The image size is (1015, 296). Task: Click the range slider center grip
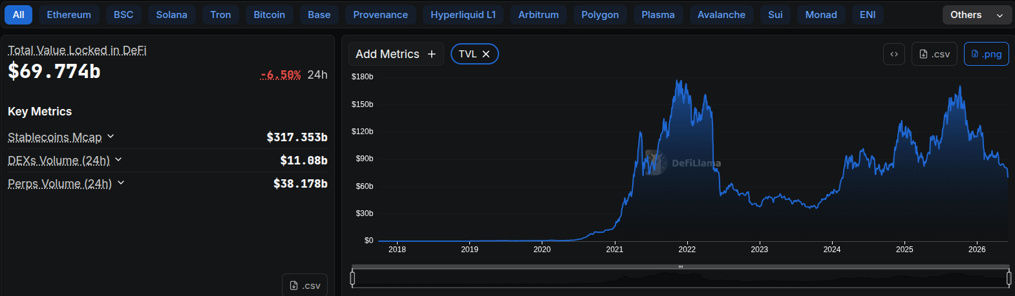coord(680,266)
